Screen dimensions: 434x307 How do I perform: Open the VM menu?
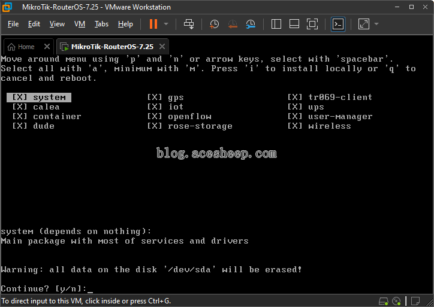tap(80, 24)
